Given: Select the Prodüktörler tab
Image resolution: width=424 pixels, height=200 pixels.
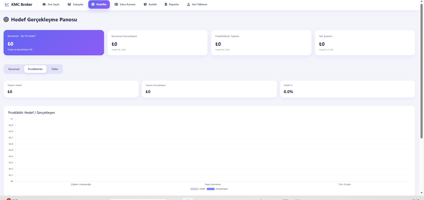Looking at the screenshot, I should [x=35, y=69].
